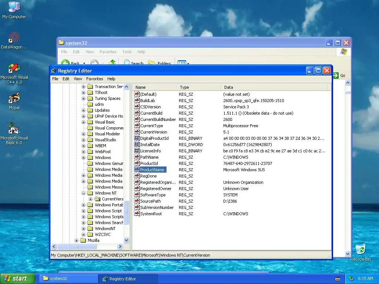Viewport: 379px width, 284px height.
Task: Click the Search icon in system32 window
Action: click(x=127, y=62)
